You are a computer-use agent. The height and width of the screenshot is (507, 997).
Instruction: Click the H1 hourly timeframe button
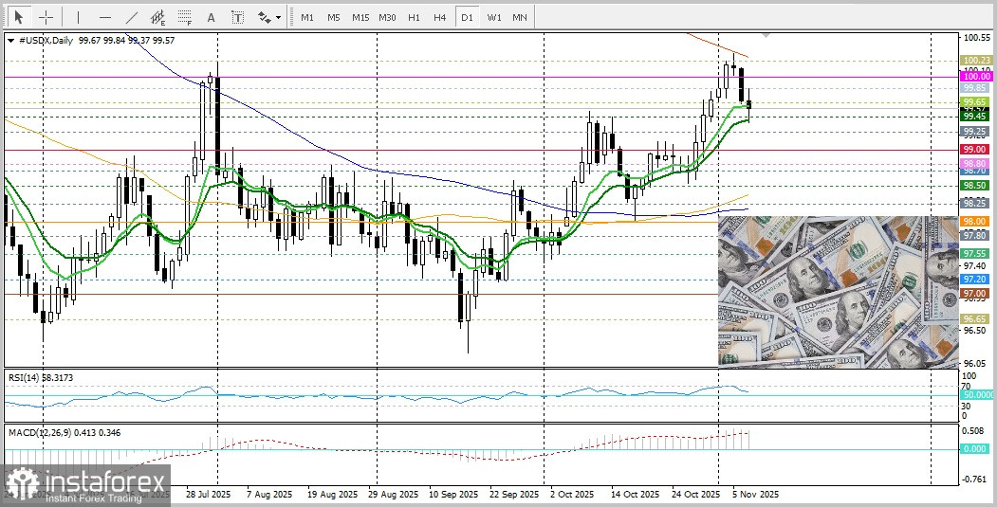[414, 17]
